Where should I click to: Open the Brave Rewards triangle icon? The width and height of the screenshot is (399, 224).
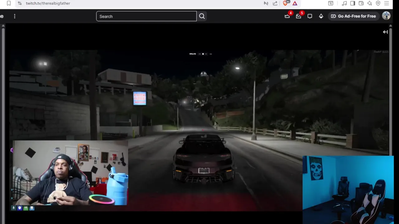295,3
